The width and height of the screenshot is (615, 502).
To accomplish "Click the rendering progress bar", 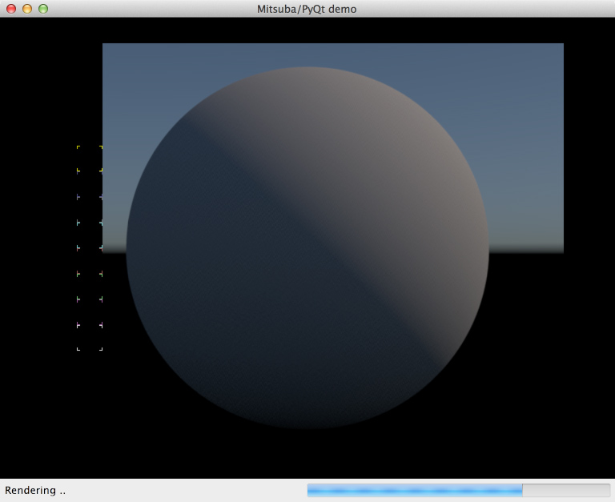I will 459,490.
